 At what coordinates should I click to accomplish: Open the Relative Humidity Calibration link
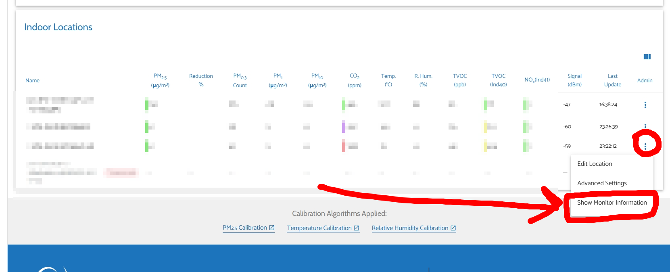point(410,228)
